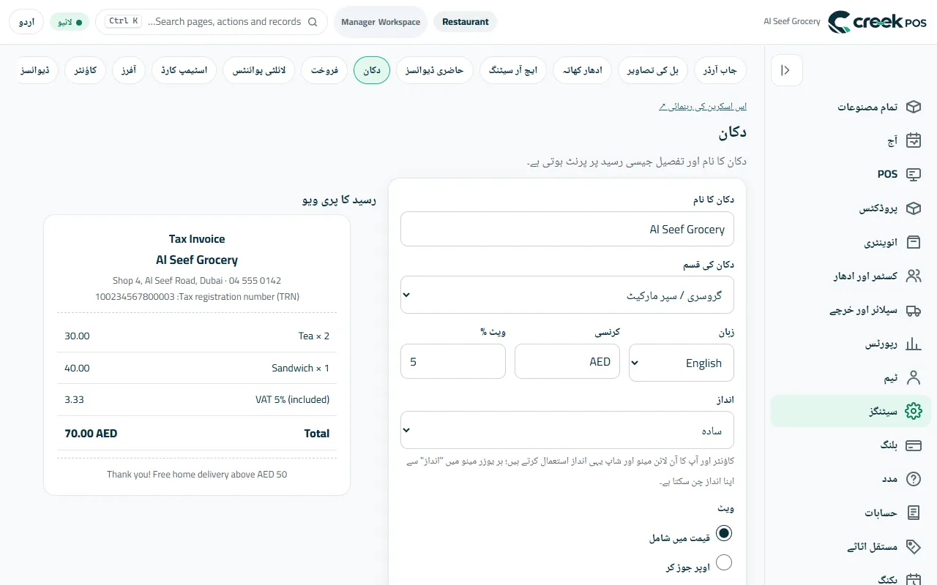Click the ویٹ % input field
The width and height of the screenshot is (937, 585).
tap(453, 361)
